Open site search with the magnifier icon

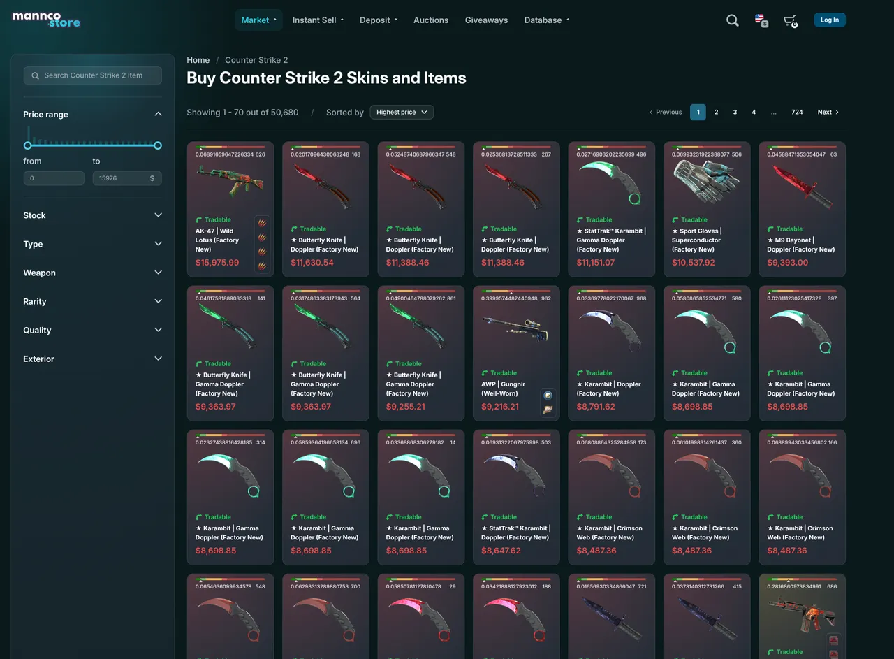coord(732,20)
